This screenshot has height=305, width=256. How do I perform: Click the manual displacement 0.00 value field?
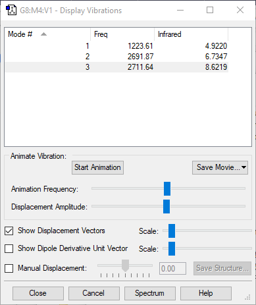tap(172, 268)
